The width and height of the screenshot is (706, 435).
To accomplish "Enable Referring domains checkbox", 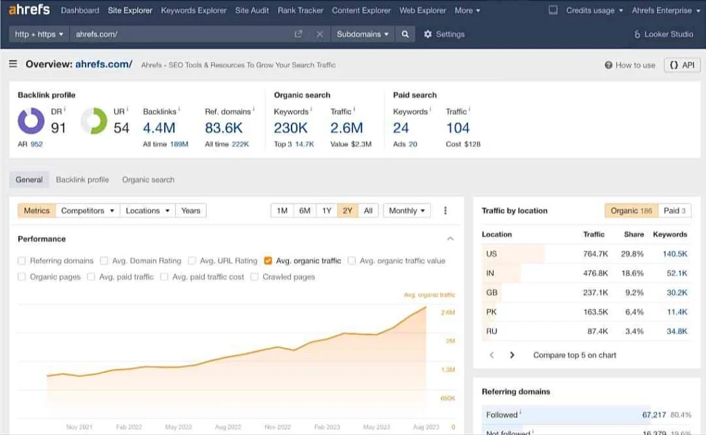I will tap(21, 261).
